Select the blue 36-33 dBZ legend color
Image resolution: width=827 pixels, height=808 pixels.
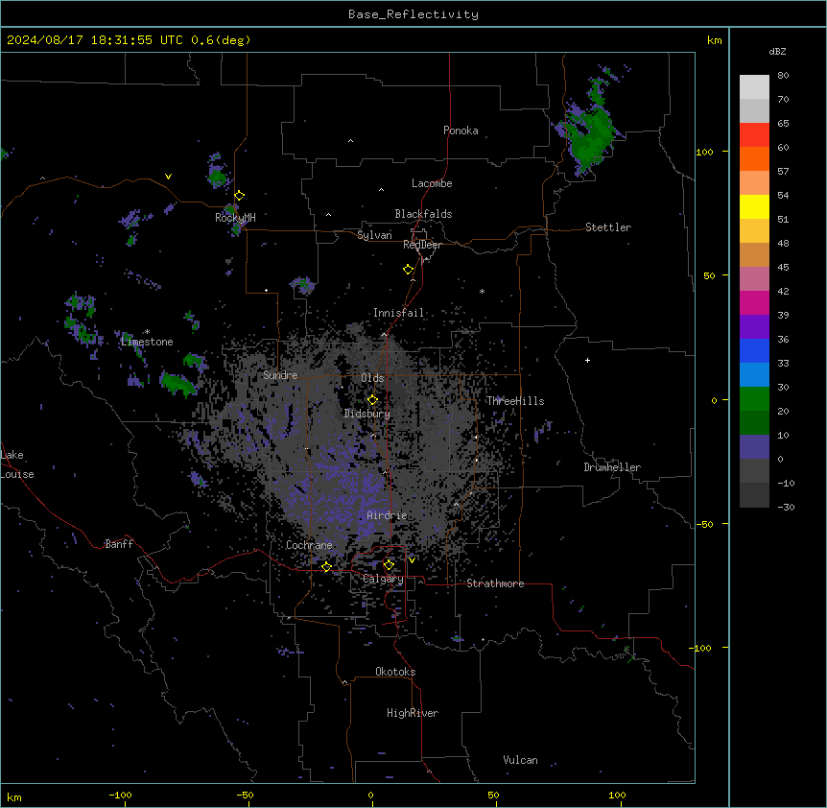754,350
